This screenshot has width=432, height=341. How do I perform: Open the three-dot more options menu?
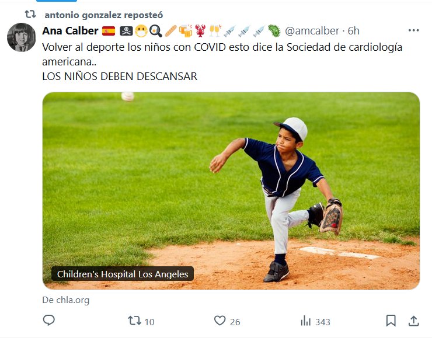413,30
